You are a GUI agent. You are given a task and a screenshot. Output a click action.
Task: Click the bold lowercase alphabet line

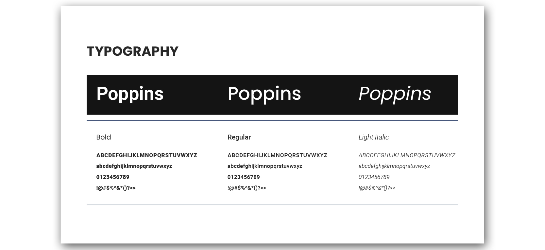click(134, 166)
